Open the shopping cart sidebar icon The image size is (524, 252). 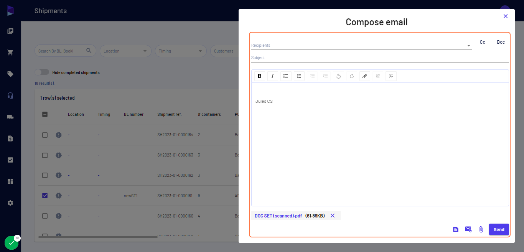coord(10,53)
